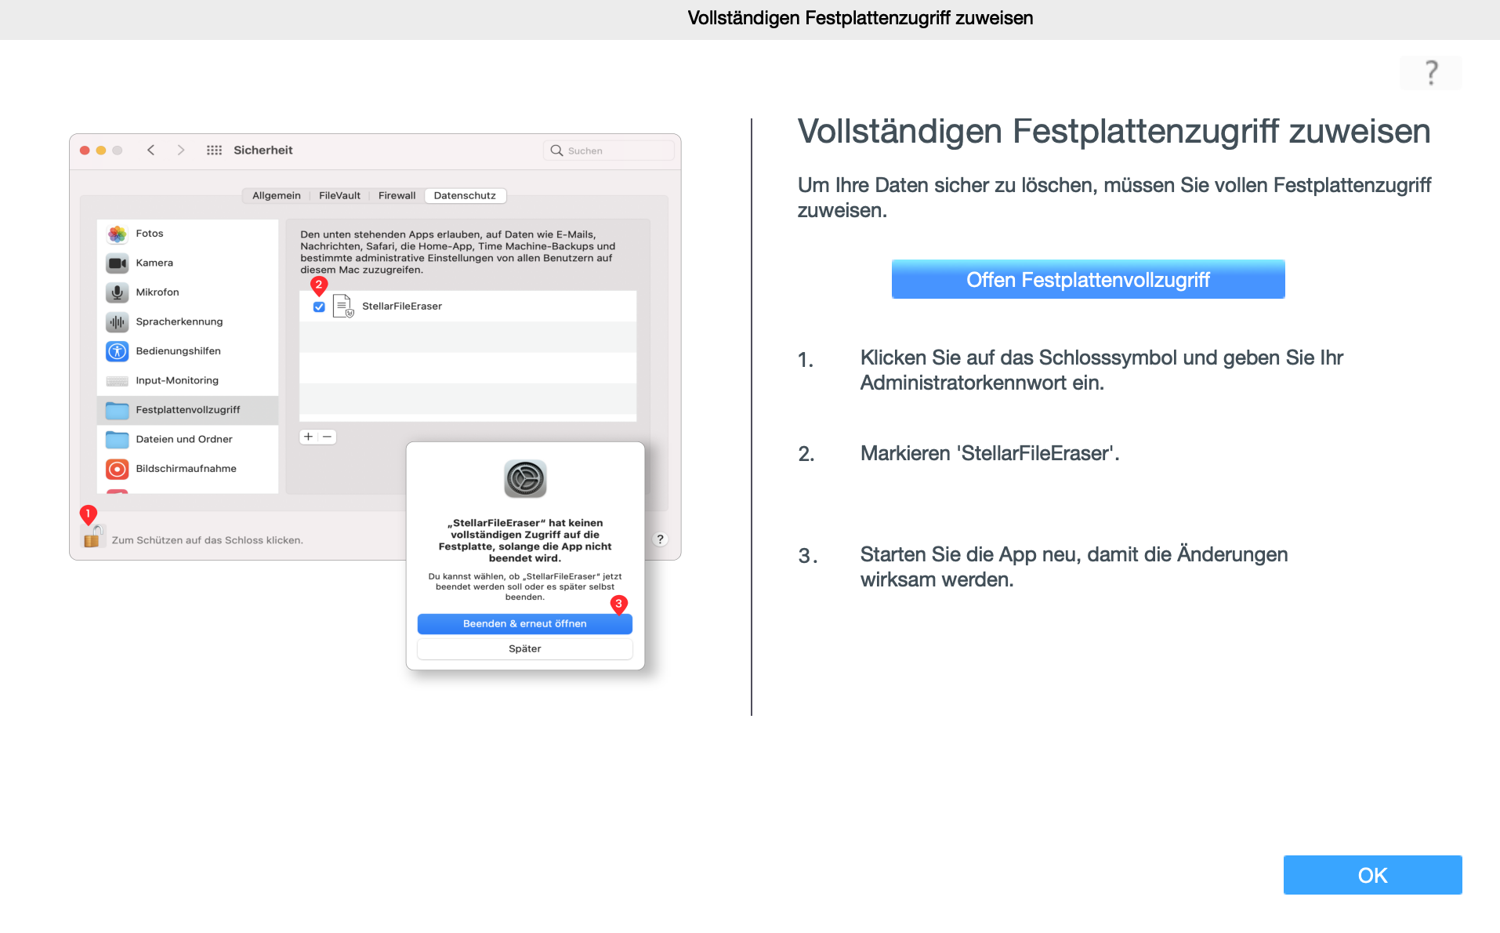Select Bedienungshilfen icon in the sidebar
The height and width of the screenshot is (933, 1500).
pos(117,351)
